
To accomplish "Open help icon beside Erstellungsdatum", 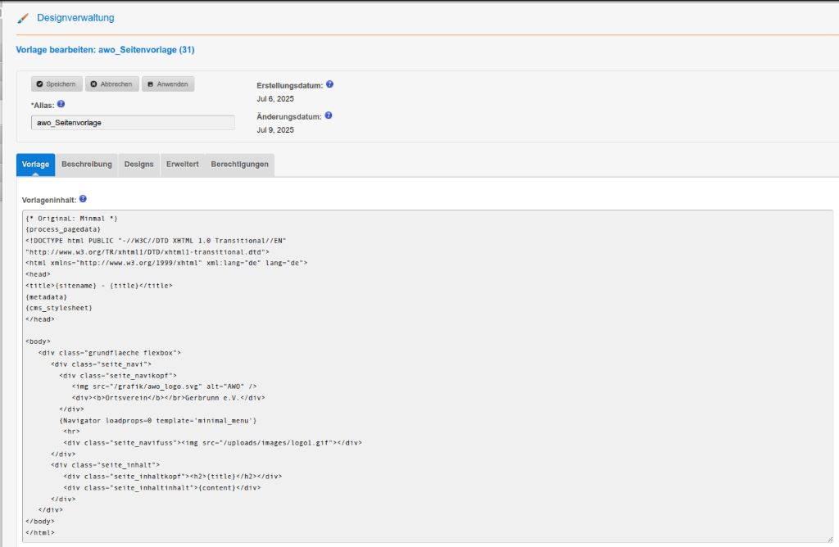I will click(329, 84).
